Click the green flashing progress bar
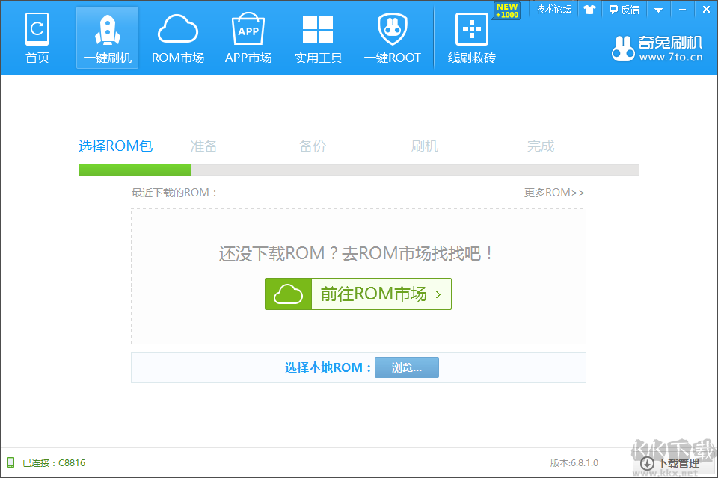Image resolution: width=718 pixels, height=478 pixels. coord(135,170)
